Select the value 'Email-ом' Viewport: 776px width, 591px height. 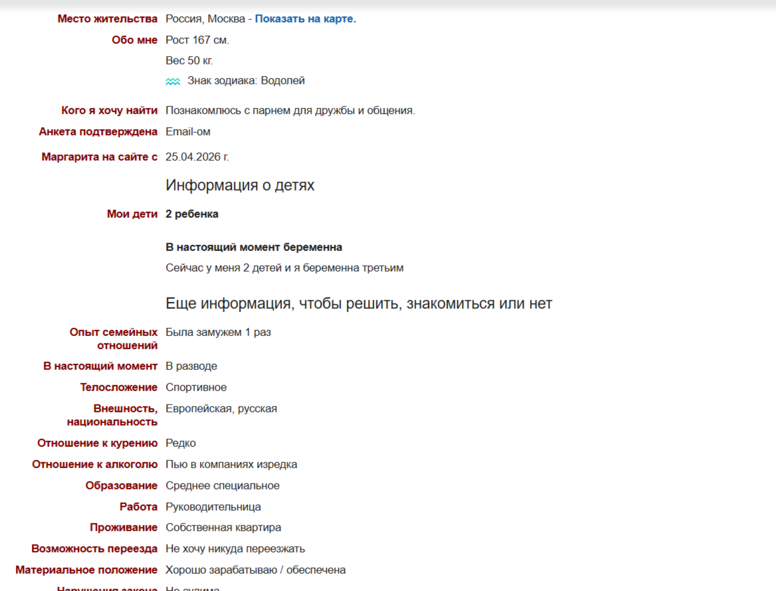188,131
